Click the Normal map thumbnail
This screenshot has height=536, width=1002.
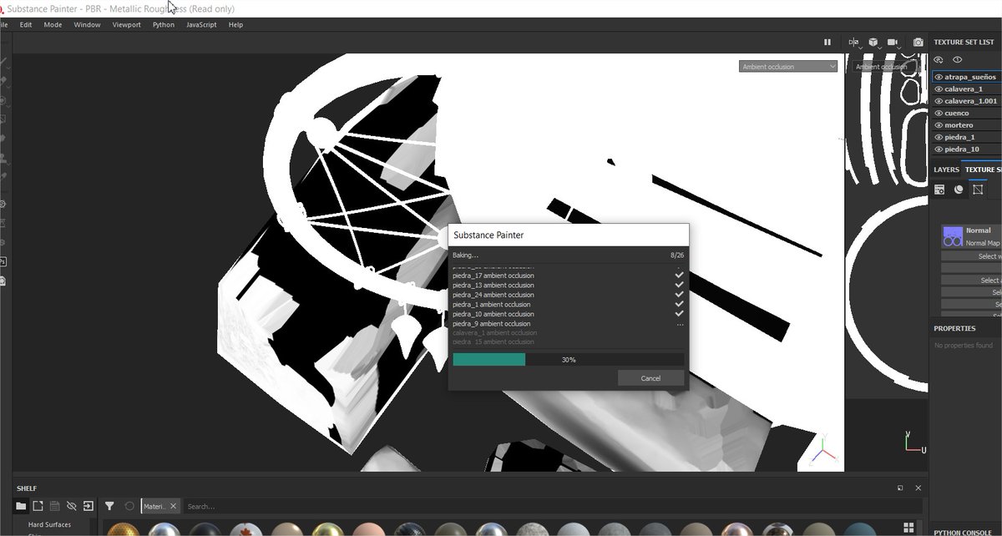(x=953, y=236)
